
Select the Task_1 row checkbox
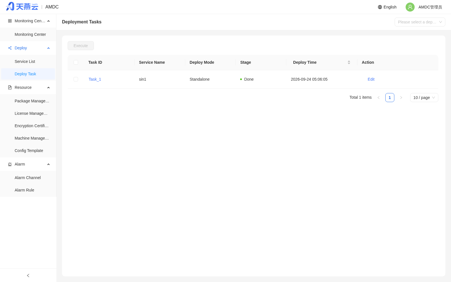pos(76,79)
